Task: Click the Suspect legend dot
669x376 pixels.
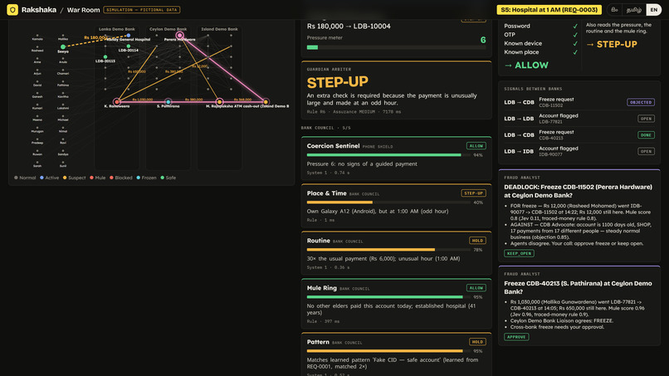Action: pyautogui.click(x=65, y=178)
